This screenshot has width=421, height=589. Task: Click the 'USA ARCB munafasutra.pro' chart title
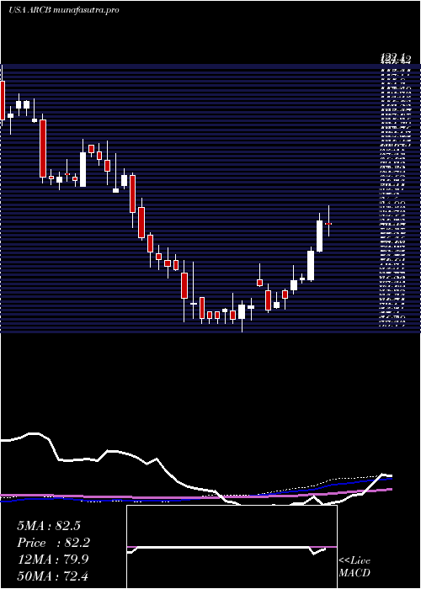(x=63, y=10)
